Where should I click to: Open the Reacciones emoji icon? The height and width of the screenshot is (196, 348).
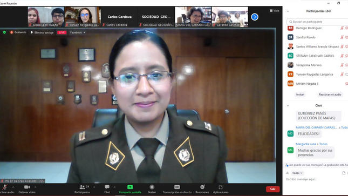click(202, 187)
